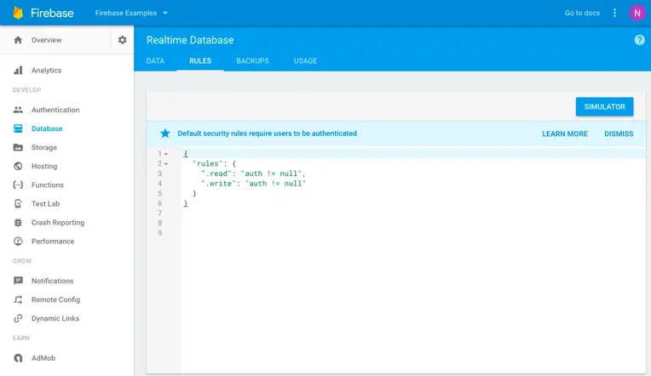This screenshot has height=376, width=651.
Task: Expand the Firebase Examples project dropdown
Action: (x=164, y=13)
